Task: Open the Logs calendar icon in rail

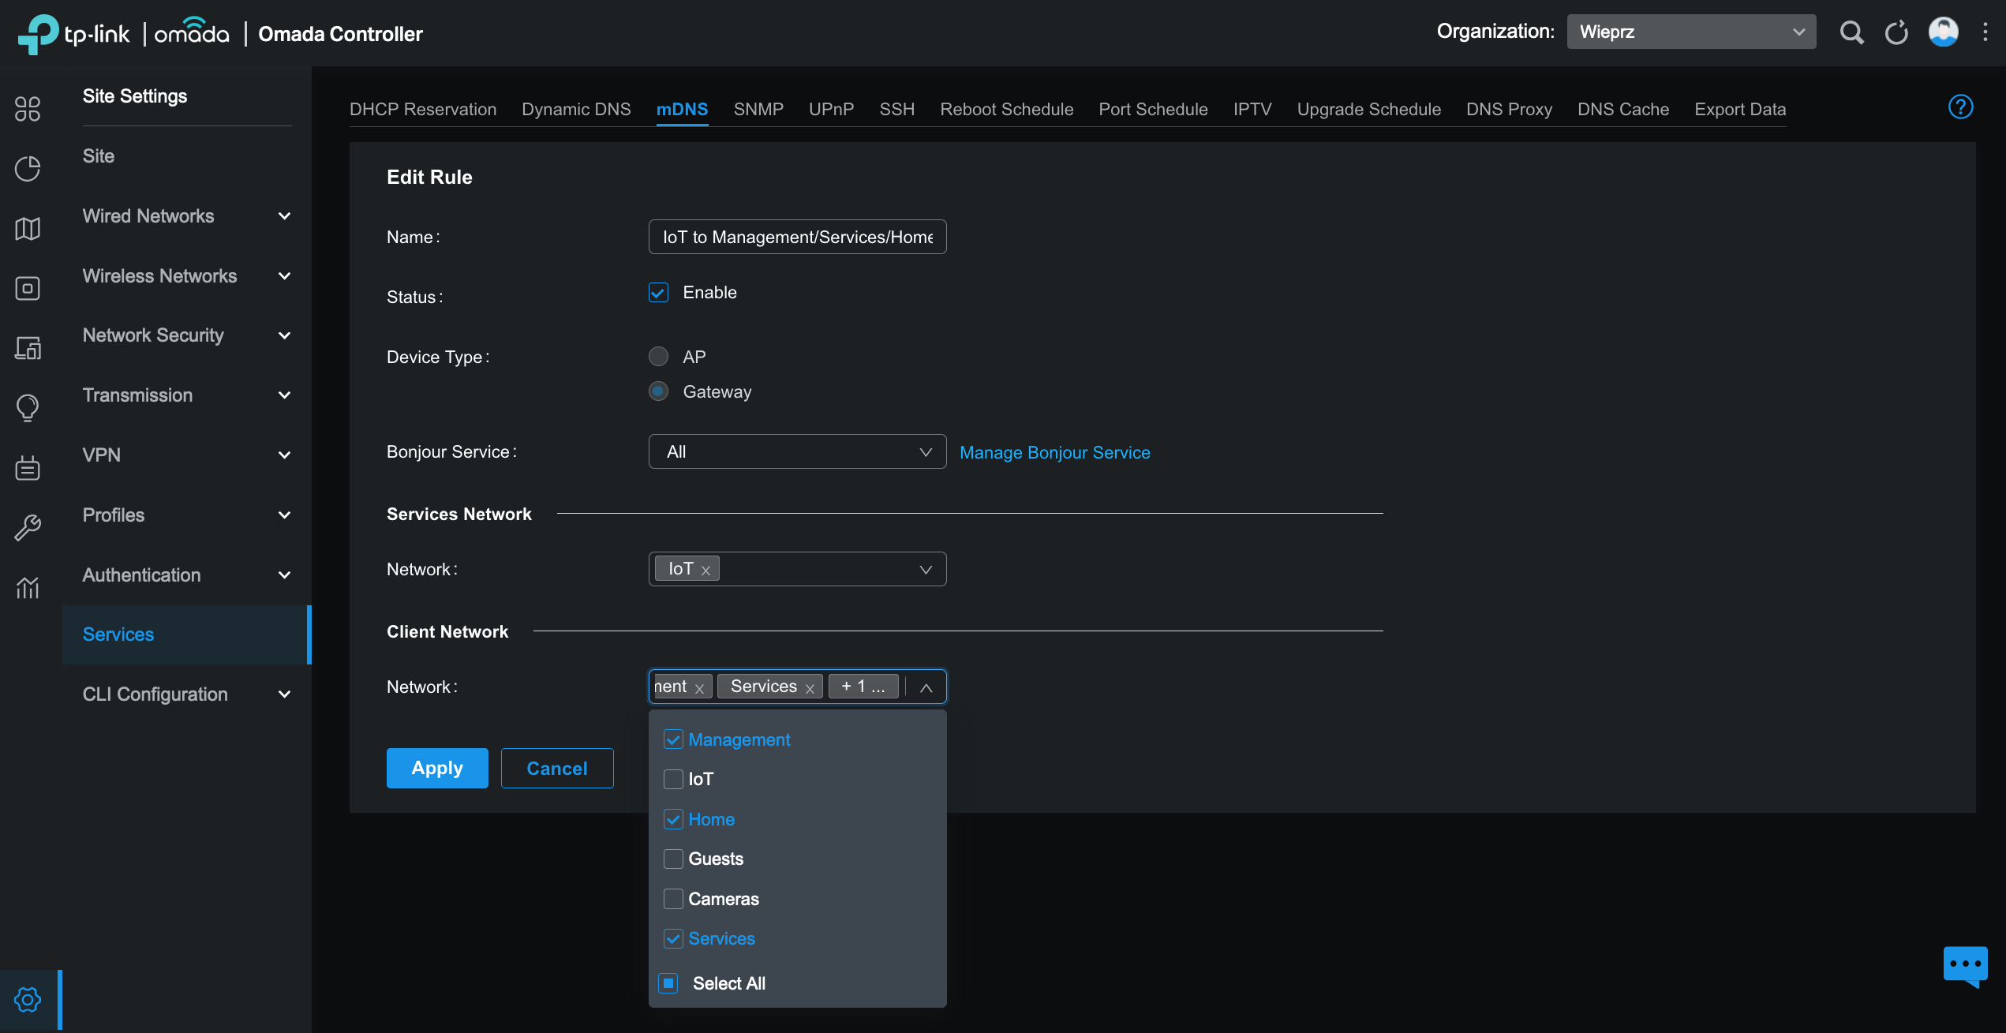Action: tap(28, 467)
